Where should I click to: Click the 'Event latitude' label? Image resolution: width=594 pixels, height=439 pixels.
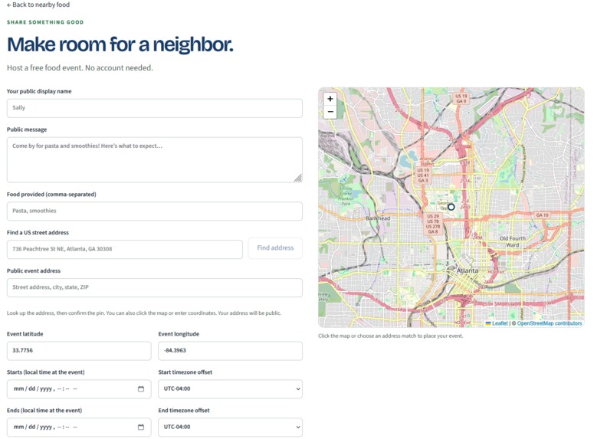(x=25, y=334)
